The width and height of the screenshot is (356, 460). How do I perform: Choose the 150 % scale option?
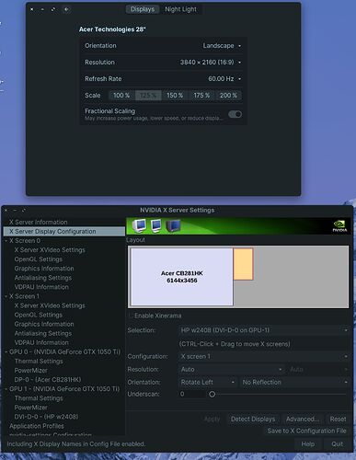175,96
